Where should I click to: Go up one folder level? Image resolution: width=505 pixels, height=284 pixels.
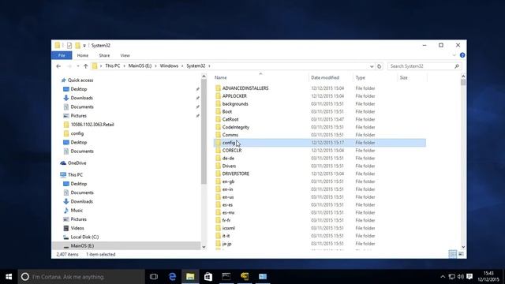pyautogui.click(x=86, y=66)
